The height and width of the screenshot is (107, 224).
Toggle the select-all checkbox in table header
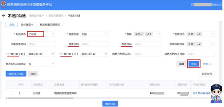[x=11, y=85]
